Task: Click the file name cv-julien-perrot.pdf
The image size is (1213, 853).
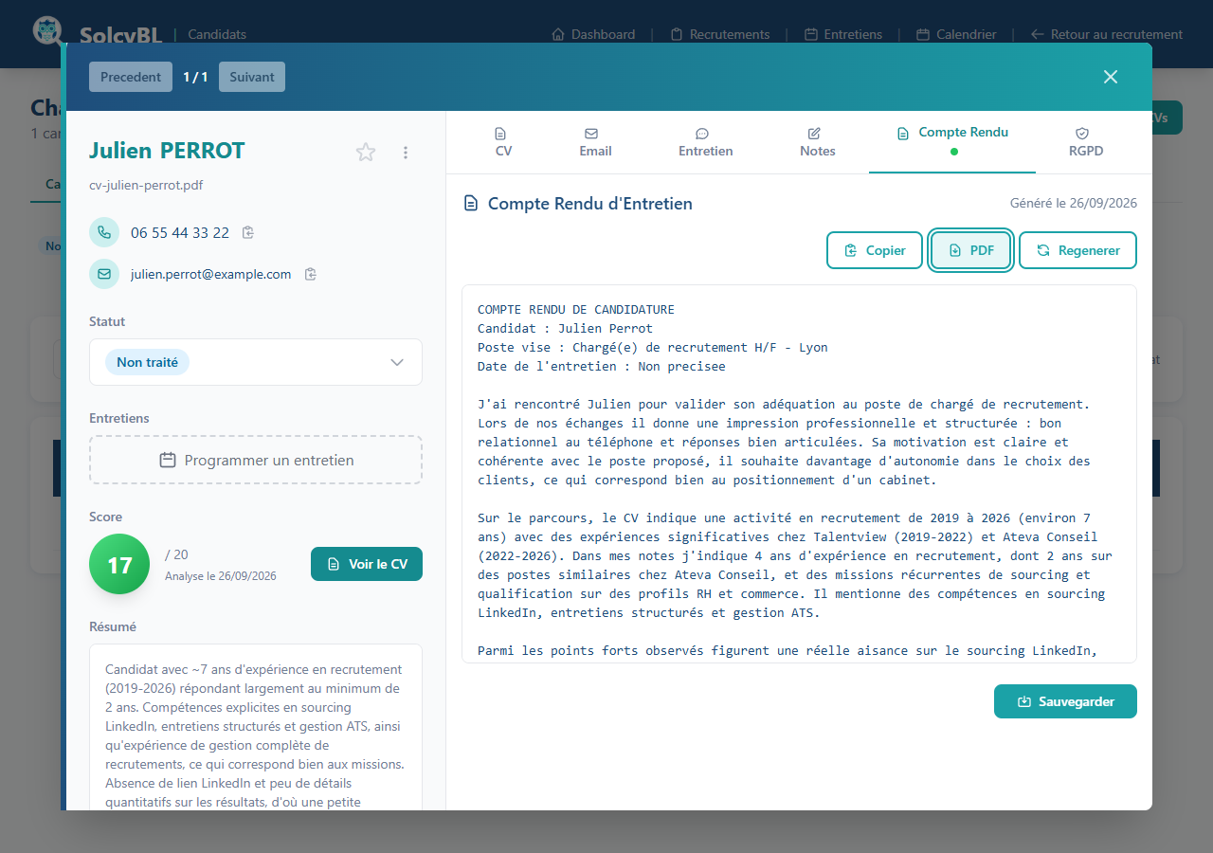Action: 146,185
